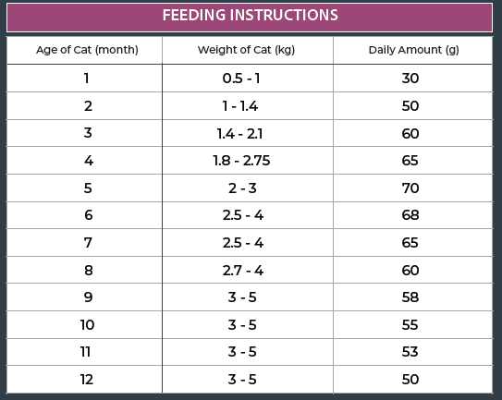Click the FEEDING INSTRUCTIONS title banner

click(x=250, y=18)
